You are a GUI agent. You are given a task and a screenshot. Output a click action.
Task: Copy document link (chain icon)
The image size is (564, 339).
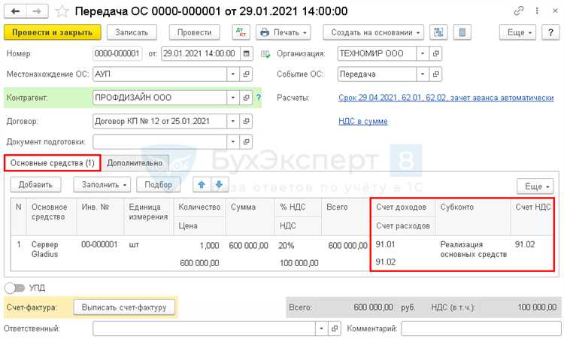pos(518,11)
